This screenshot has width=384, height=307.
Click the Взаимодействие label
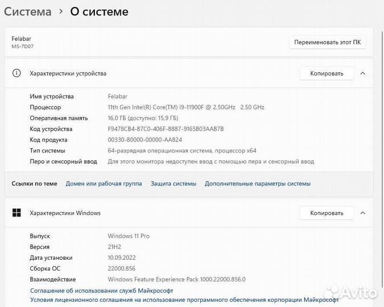(x=53, y=279)
